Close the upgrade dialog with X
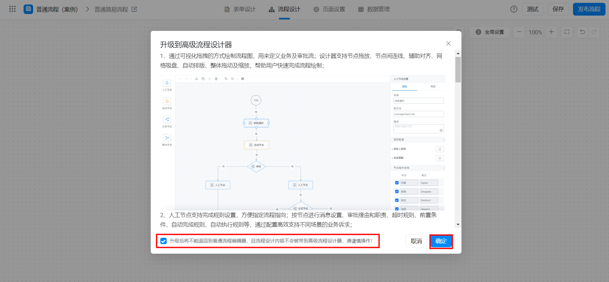This screenshot has width=609, height=282. pos(448,44)
